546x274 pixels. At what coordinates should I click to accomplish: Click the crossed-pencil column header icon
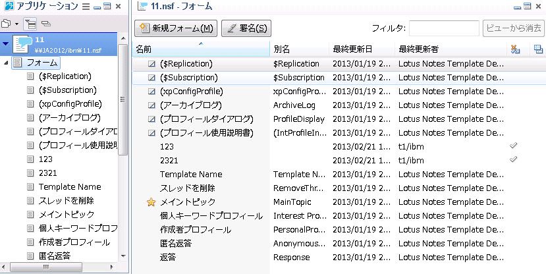(x=515, y=49)
